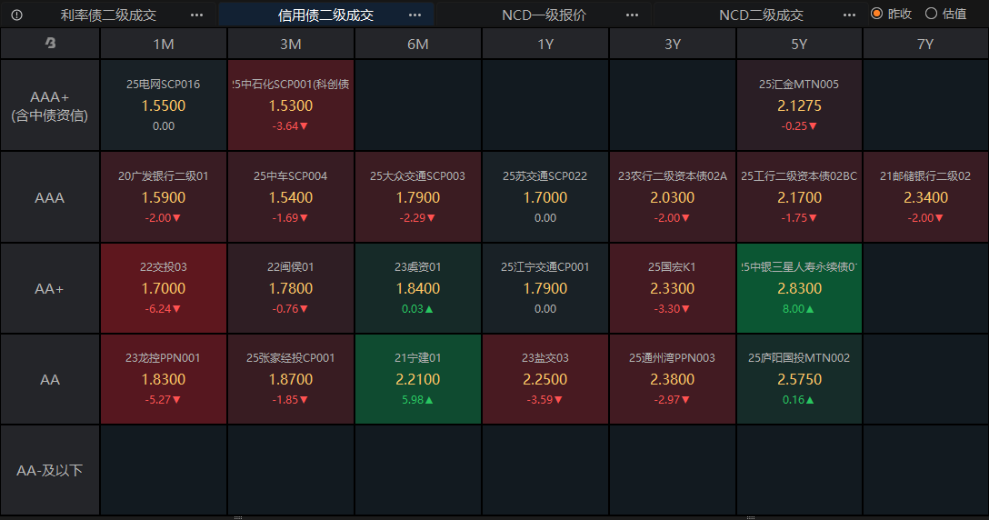
Task: Click the left resize grip at bottom edge
Action: coord(238,517)
